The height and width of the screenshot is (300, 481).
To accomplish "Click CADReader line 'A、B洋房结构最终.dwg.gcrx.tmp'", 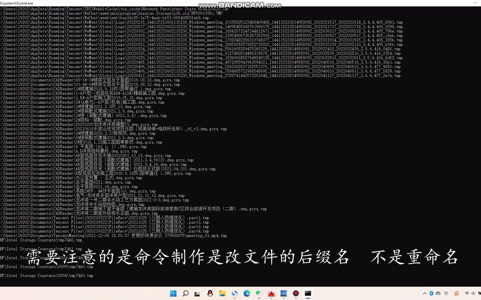I will (69, 151).
